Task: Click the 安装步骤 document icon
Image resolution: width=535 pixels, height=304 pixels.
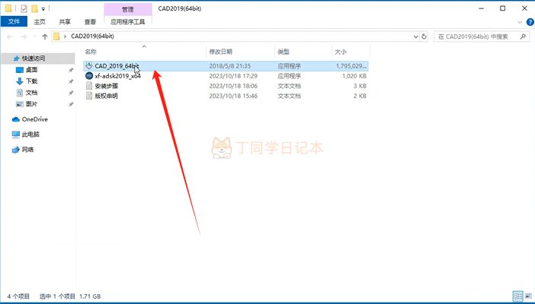Action: tap(88, 86)
